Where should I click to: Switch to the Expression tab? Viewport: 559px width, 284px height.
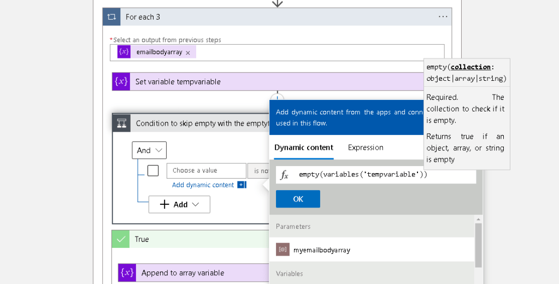coord(366,147)
